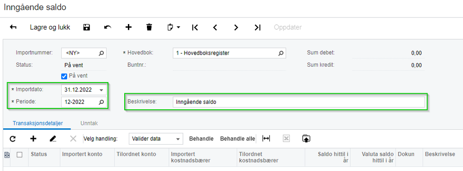Screen dimensions: 463x171
Task: Go to last record icon
Action: coord(257,27)
